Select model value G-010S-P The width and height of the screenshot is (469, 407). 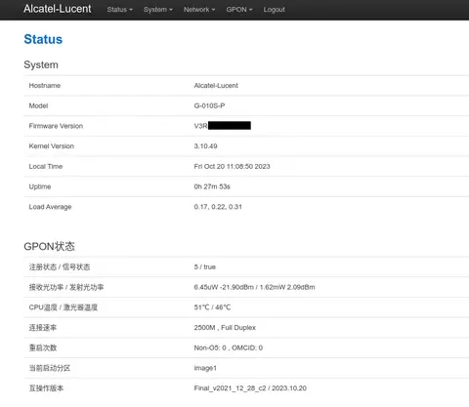click(209, 105)
